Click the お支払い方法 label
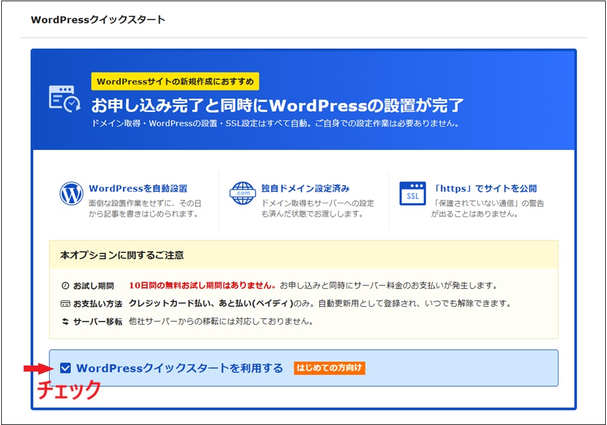Image resolution: width=607 pixels, height=425 pixels. coord(98,304)
